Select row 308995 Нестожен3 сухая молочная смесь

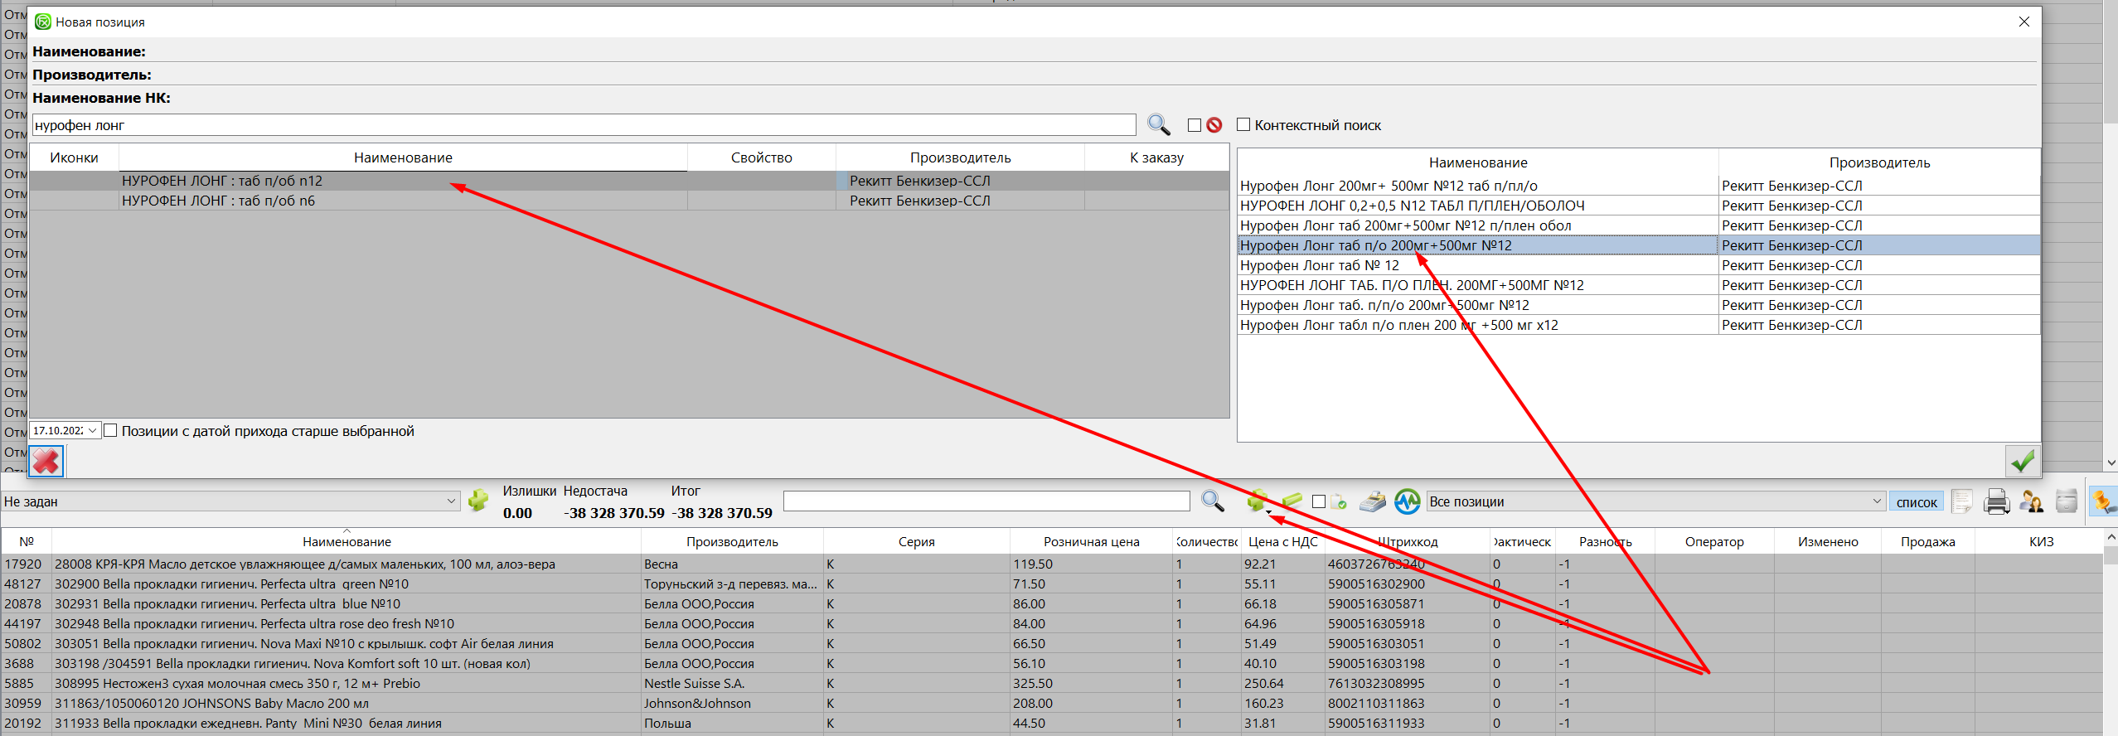1053,683
